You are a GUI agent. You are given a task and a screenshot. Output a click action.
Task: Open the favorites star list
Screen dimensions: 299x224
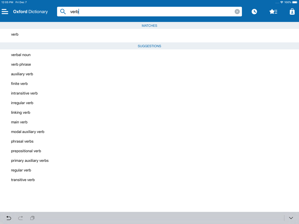click(x=273, y=12)
